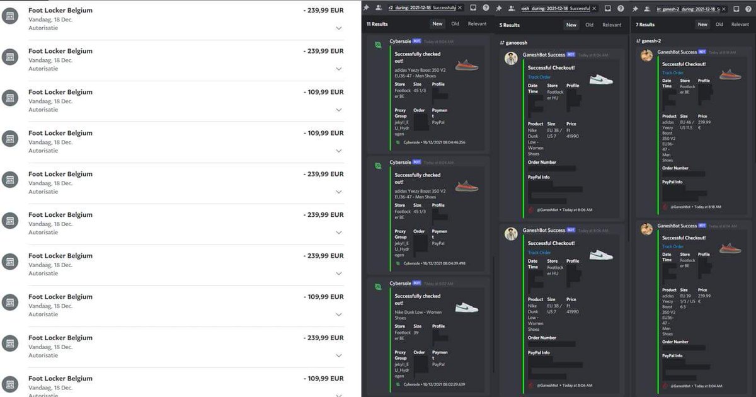Expand the sixth Foot Locker Belgium transaction
The width and height of the screenshot is (756, 397).
339,233
